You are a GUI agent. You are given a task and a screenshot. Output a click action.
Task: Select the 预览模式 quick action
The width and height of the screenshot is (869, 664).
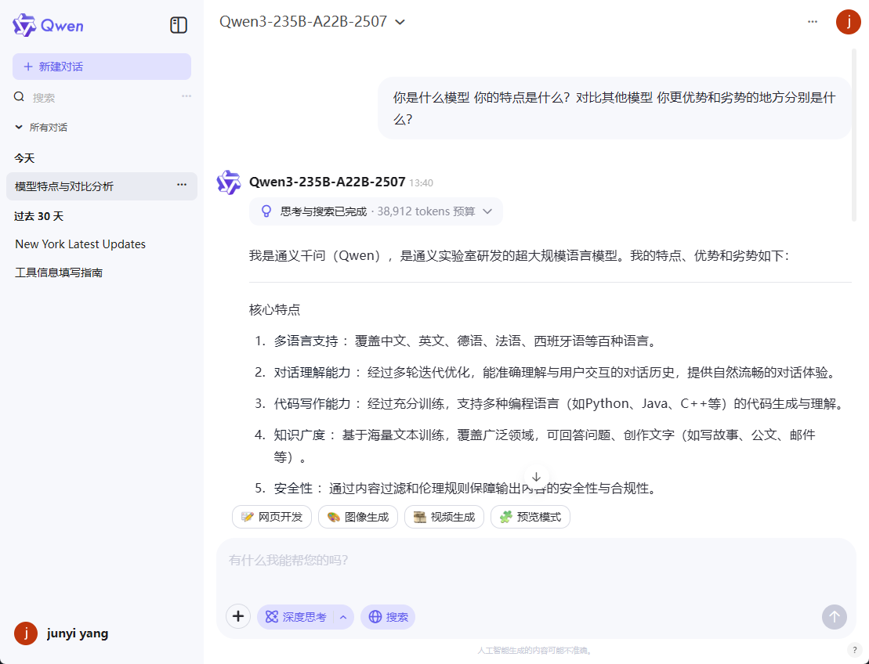point(530,517)
